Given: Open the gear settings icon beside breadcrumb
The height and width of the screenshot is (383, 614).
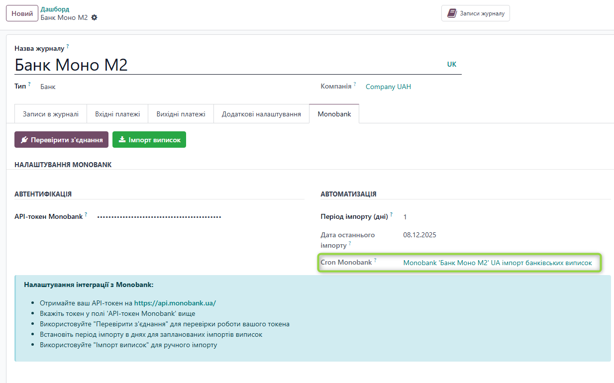Looking at the screenshot, I should click(94, 17).
